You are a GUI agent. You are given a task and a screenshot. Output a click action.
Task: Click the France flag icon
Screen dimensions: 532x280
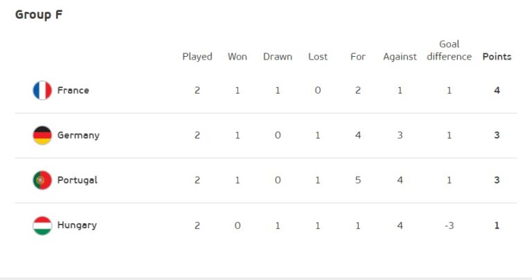coord(42,90)
